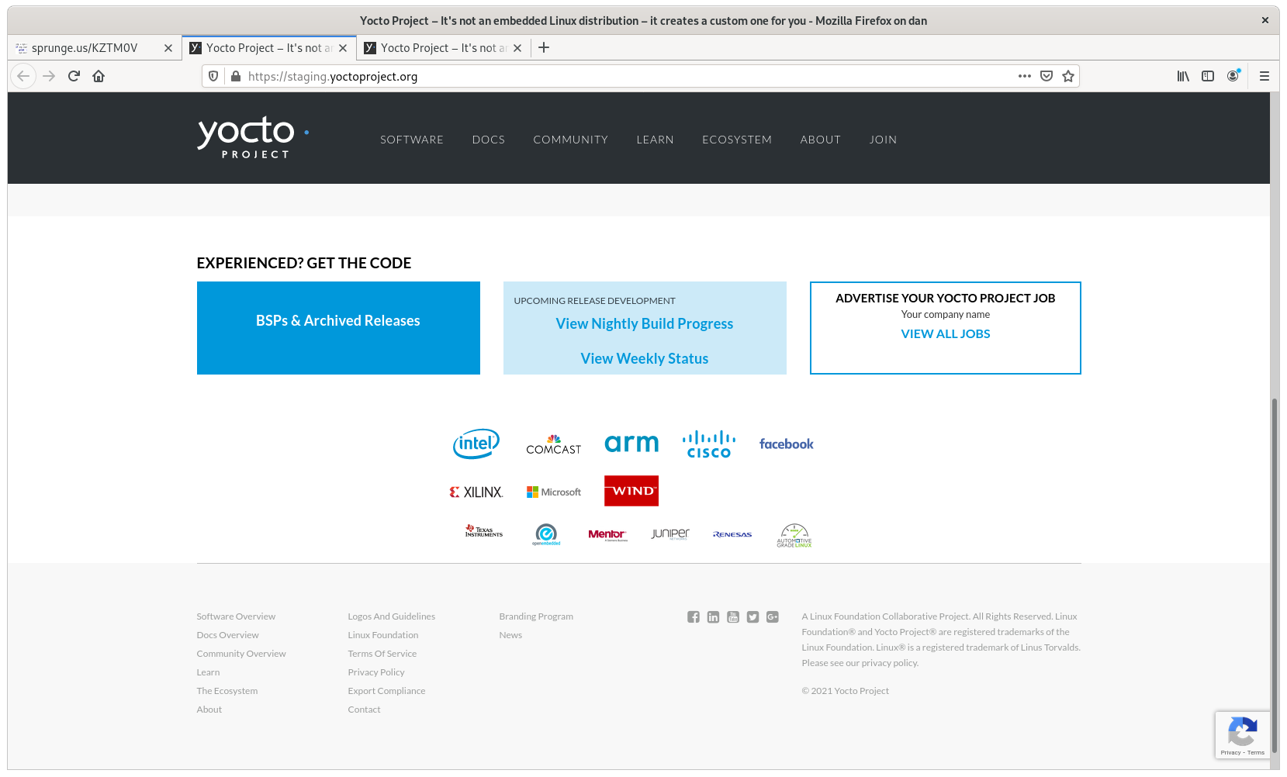Open Export Compliance footer link

[x=386, y=691]
